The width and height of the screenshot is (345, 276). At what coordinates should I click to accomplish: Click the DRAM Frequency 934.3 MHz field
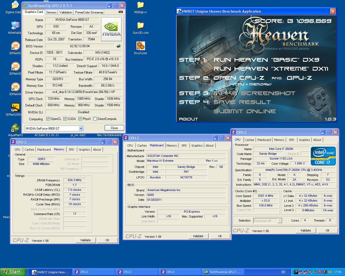pos(75,180)
